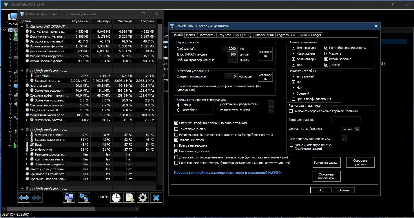Toggle the Потребляемая мощность checkbox
Viewport: 414px width, 218px height.
[326, 48]
